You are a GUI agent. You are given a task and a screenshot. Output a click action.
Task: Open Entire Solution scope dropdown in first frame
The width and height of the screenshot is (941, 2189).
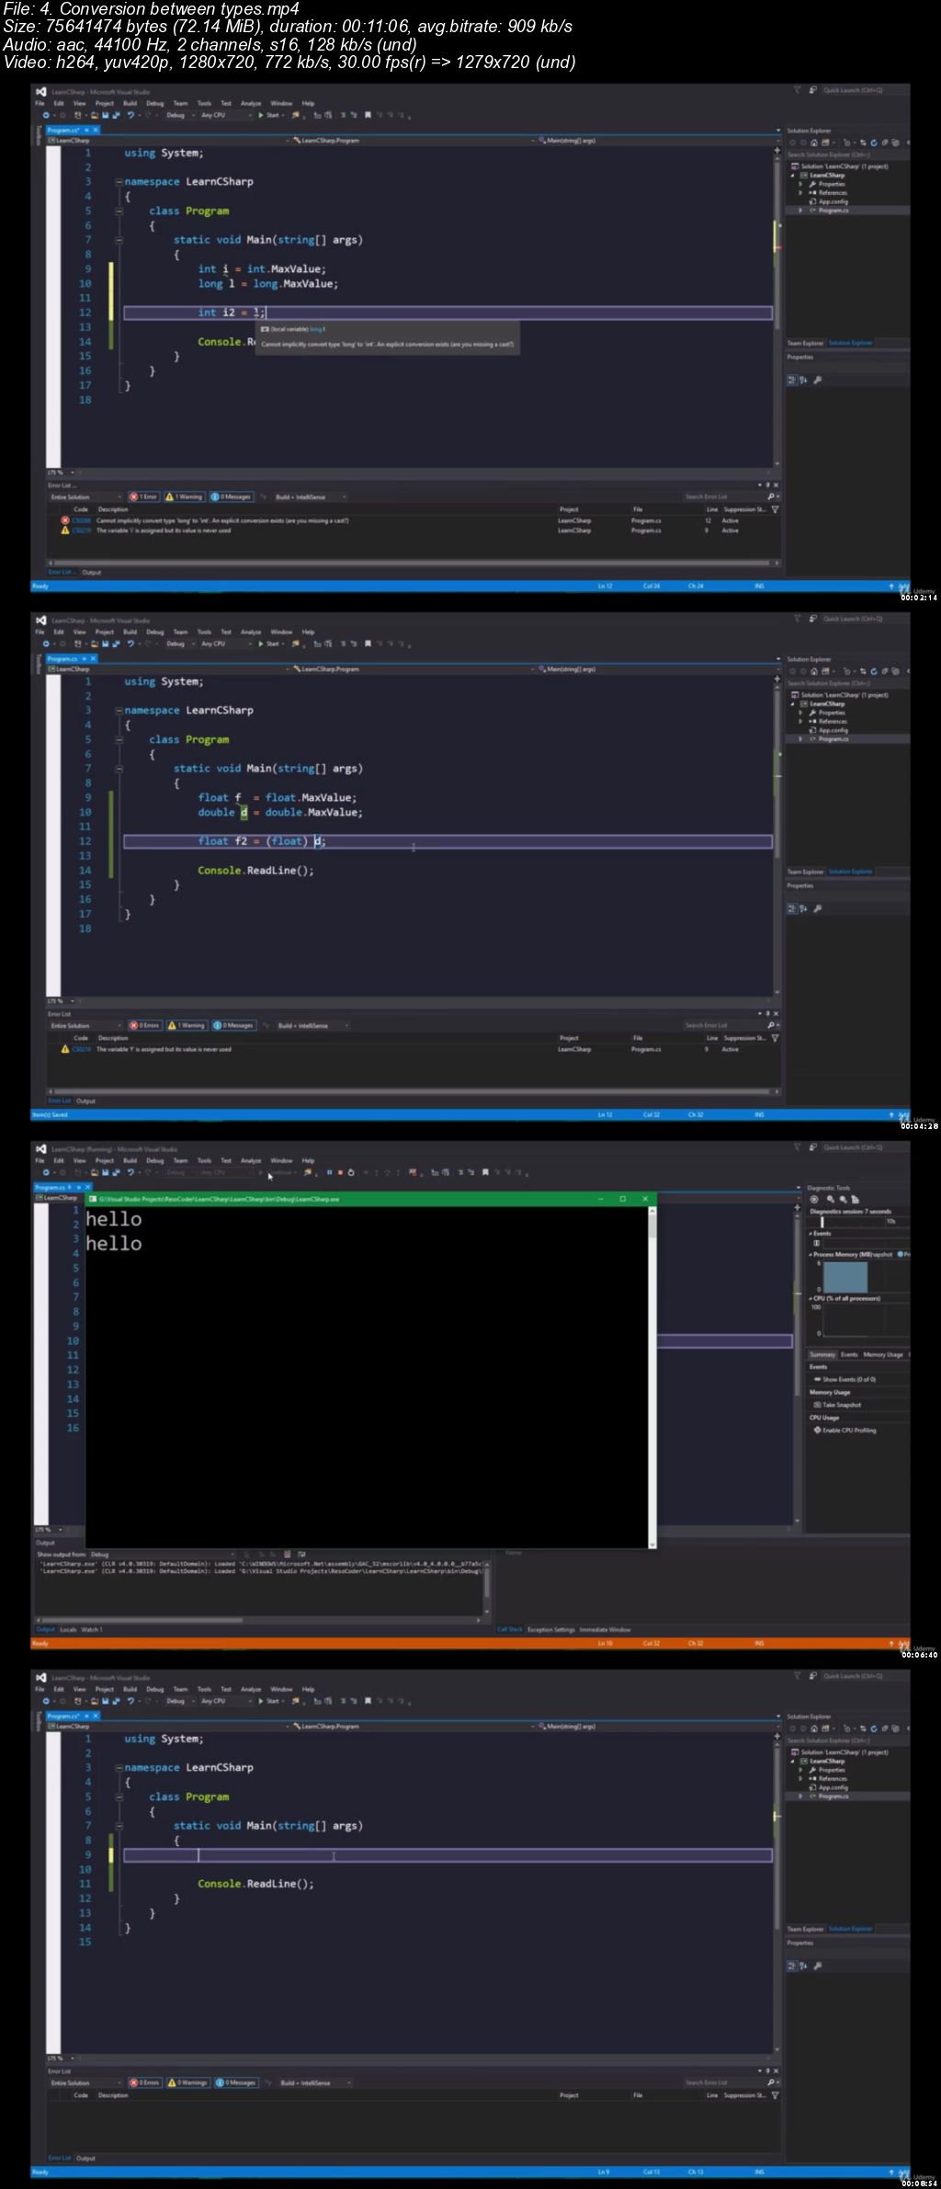coord(85,496)
